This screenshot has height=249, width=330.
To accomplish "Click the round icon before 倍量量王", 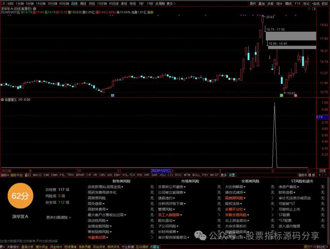I will [2, 99].
